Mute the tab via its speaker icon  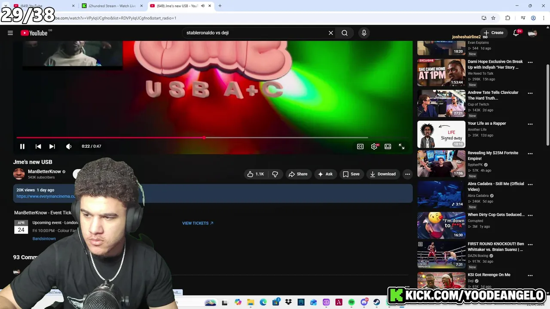pyautogui.click(x=203, y=6)
